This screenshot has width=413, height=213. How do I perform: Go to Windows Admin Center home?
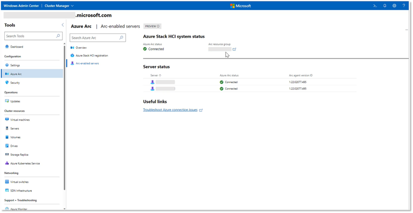coord(21,5)
